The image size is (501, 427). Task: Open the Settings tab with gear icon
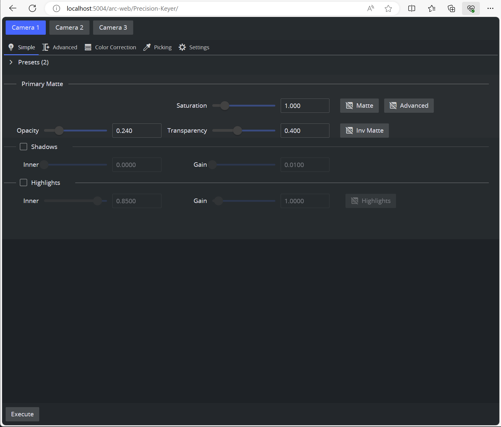[194, 47]
